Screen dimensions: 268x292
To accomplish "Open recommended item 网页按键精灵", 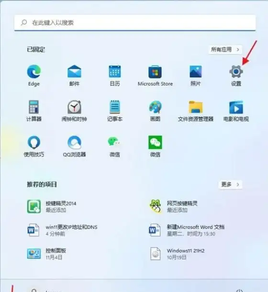I will (174, 206).
